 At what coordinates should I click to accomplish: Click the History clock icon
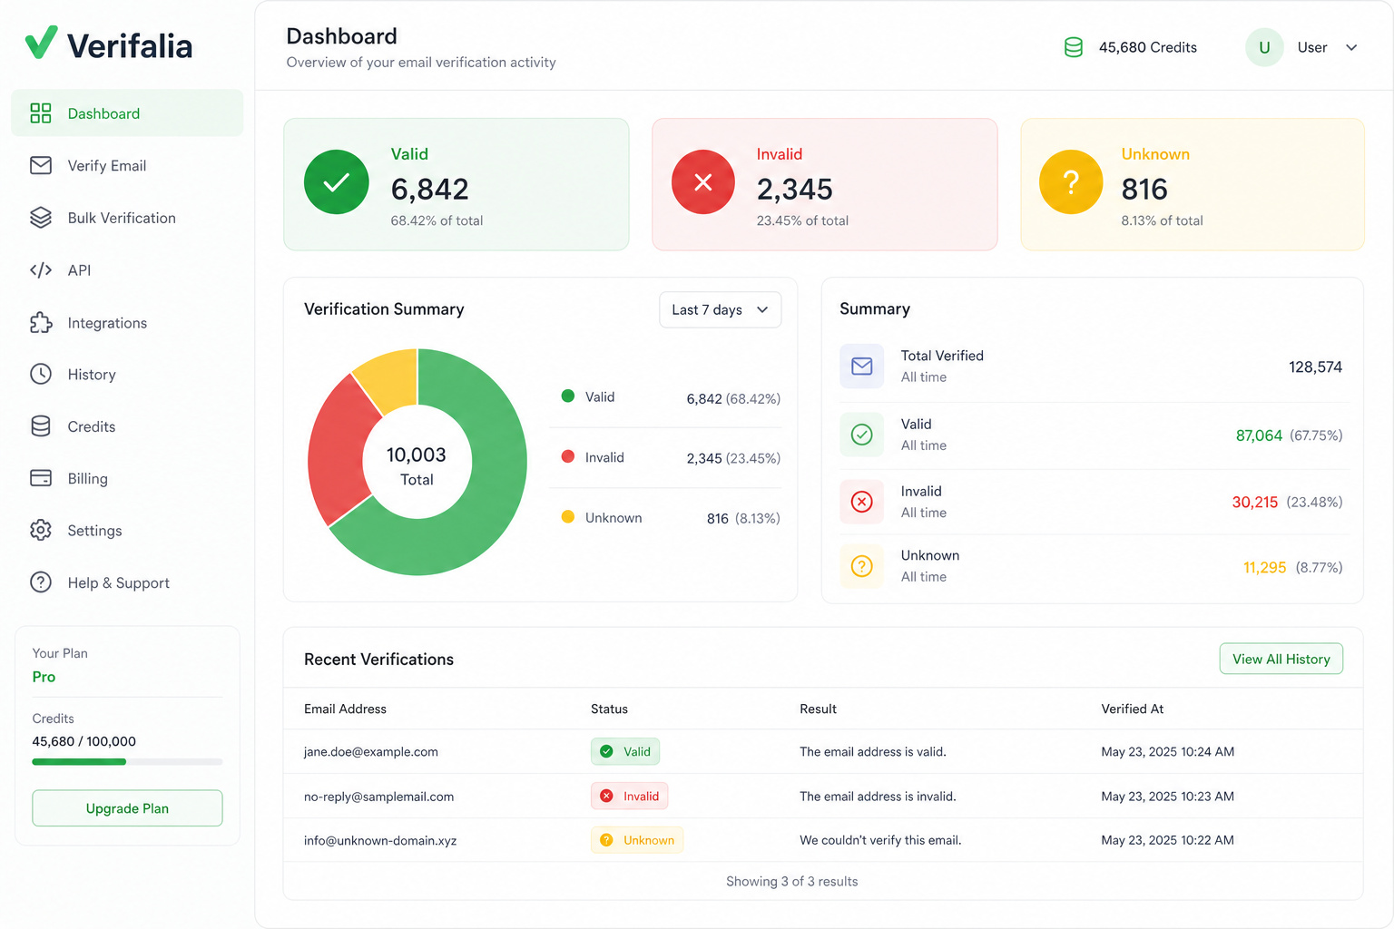41,374
